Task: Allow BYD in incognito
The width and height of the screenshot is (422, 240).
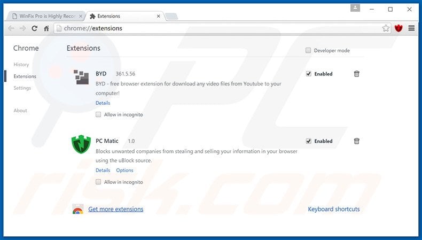Action: 98,114
